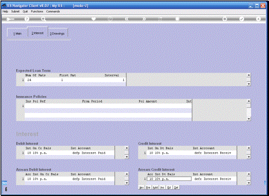Select the Num Of Pmts value 24
Viewport: 269px width, 196px height.
click(29, 80)
